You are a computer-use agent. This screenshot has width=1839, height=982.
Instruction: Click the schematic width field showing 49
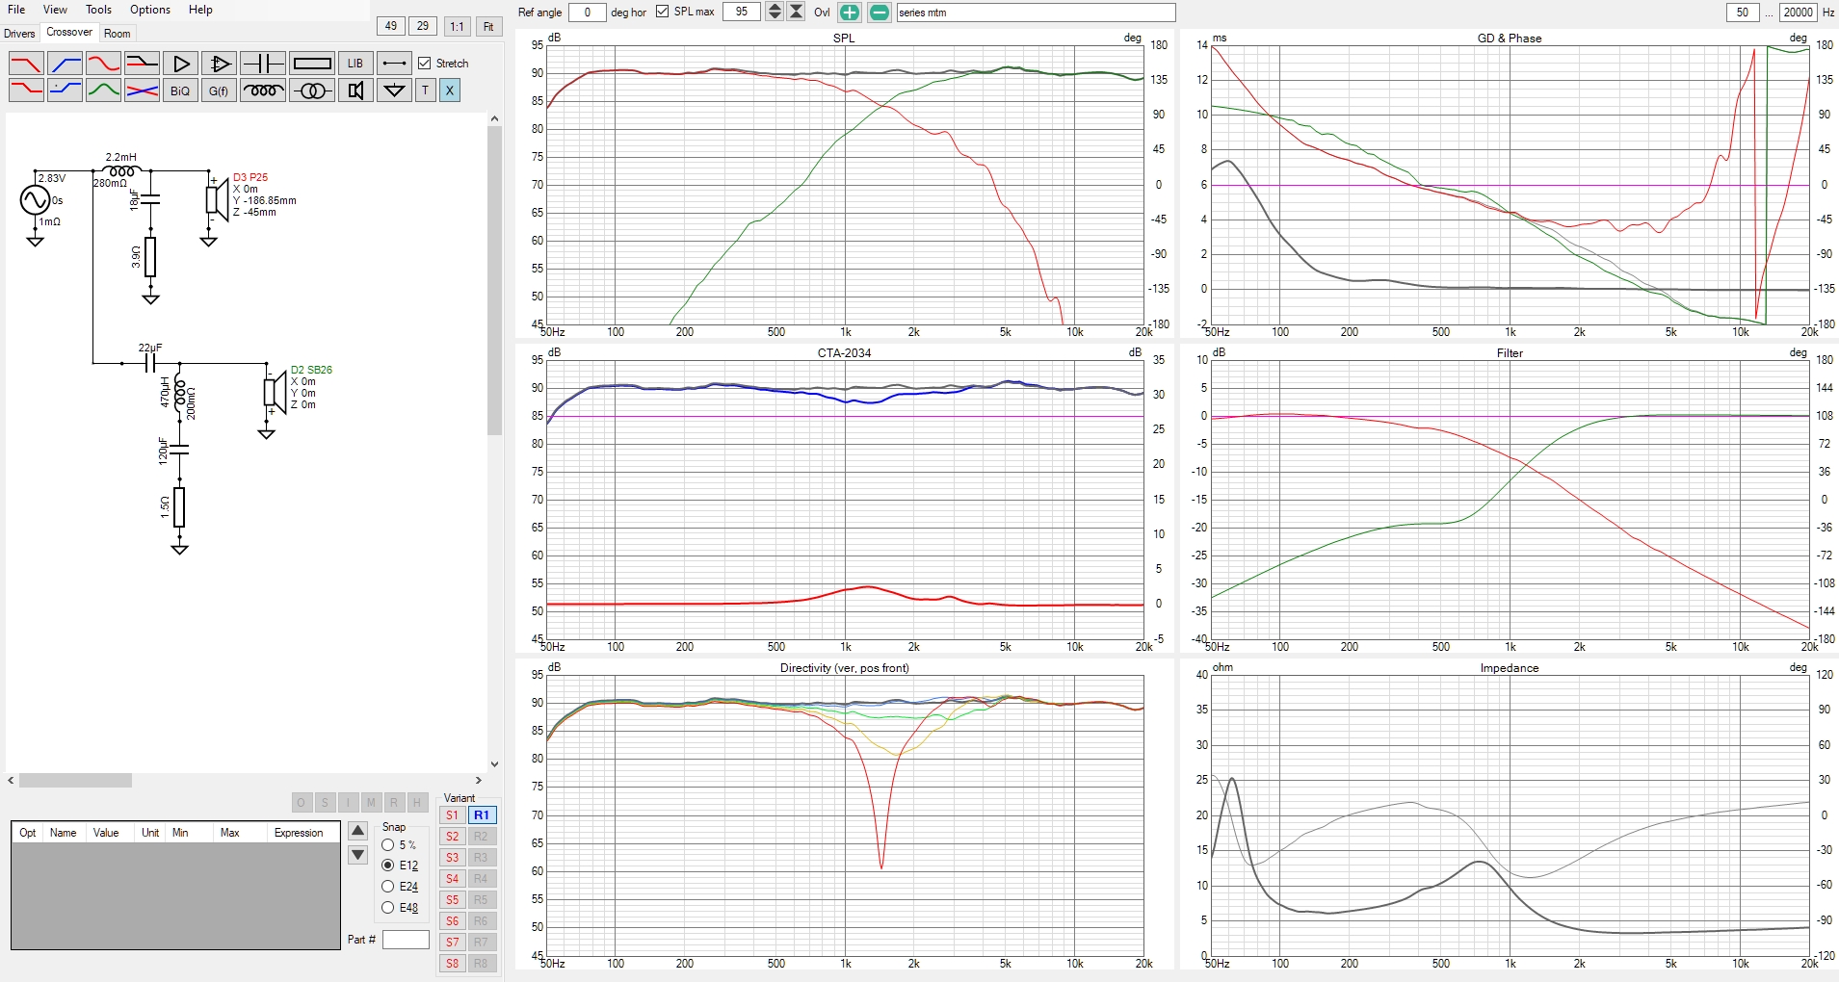click(x=390, y=27)
